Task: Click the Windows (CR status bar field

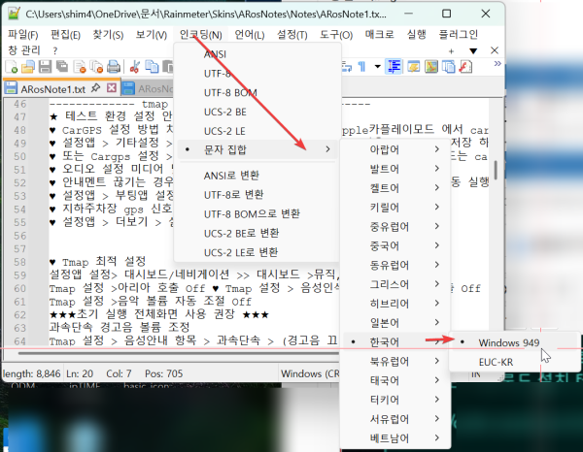Action: [x=310, y=373]
